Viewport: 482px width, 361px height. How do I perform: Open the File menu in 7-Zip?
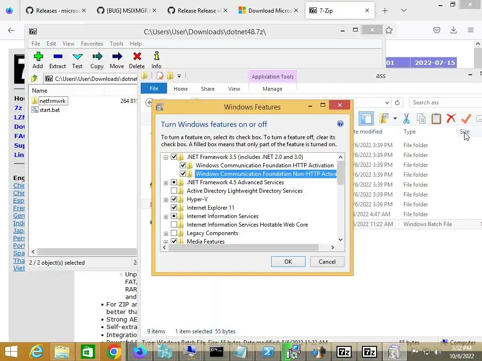click(x=36, y=44)
